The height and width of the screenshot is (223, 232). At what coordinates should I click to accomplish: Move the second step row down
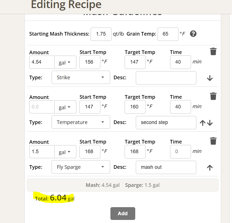point(210,123)
